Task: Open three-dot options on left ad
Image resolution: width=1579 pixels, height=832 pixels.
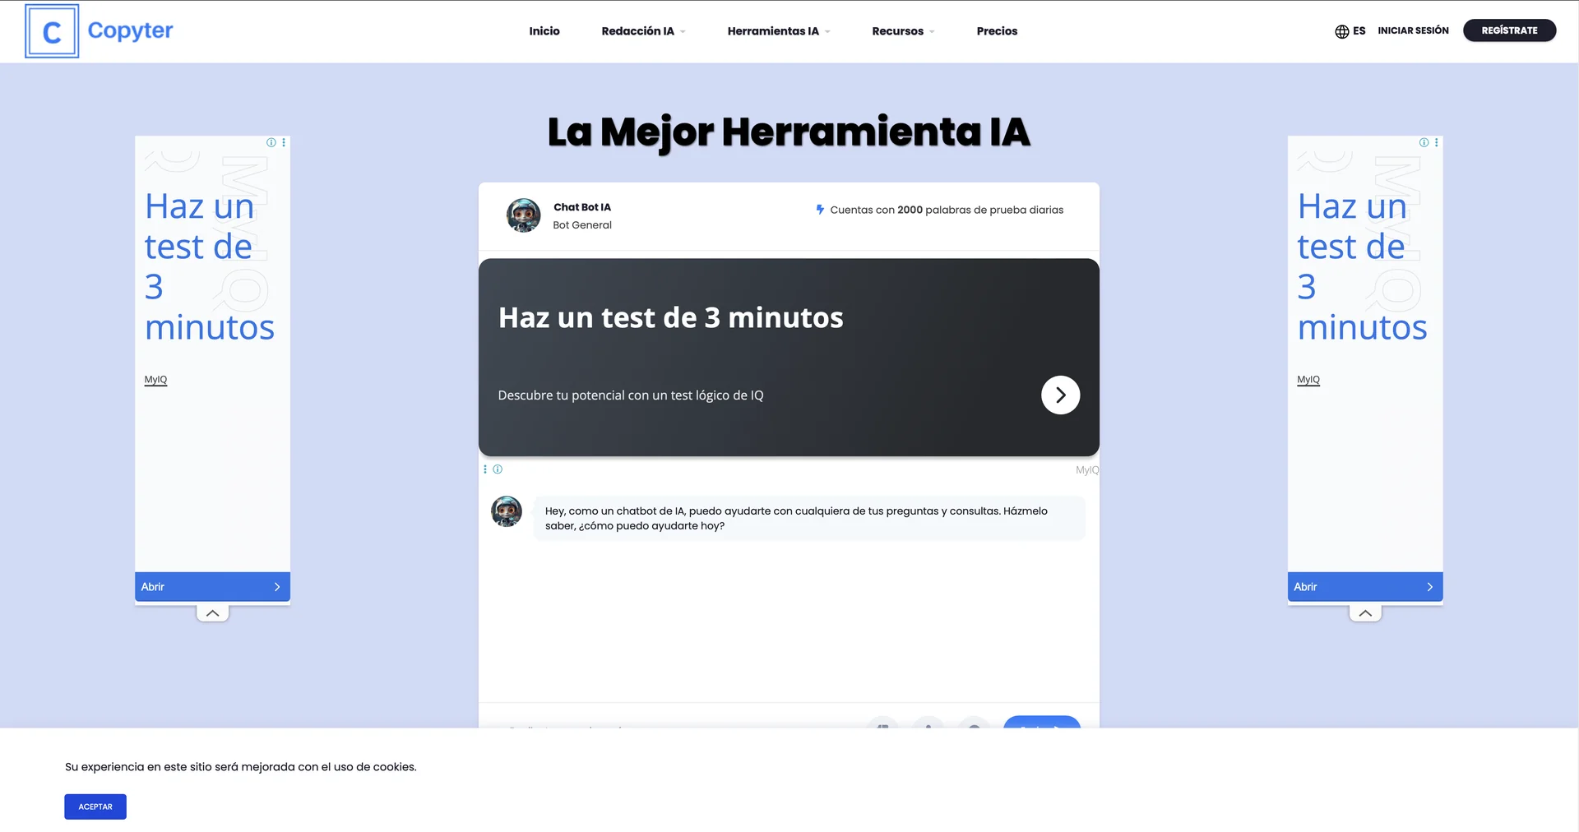Action: 284,143
